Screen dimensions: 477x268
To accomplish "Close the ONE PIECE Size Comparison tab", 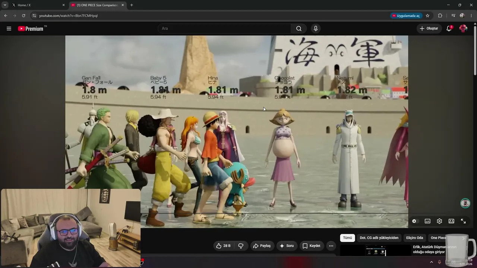I will click(x=123, y=5).
